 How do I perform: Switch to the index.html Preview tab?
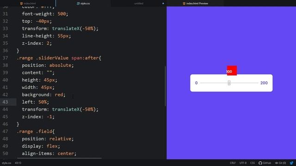pos(195,3)
